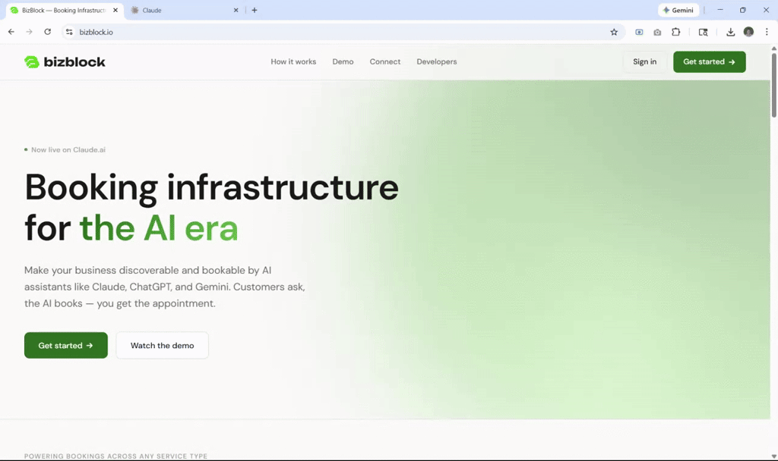Click the Gemini button in title bar
Viewport: 778px width, 461px height.
pyautogui.click(x=678, y=10)
